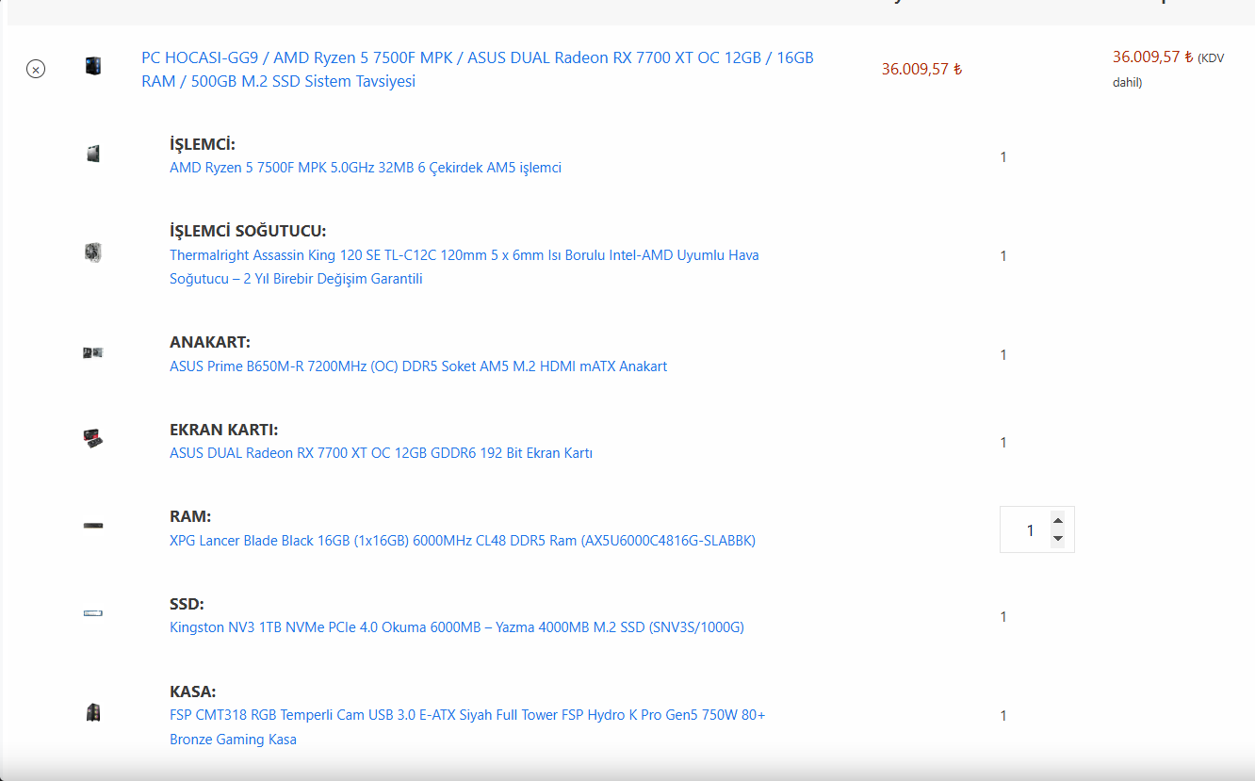The image size is (1255, 781).
Task: Click the Thermalright Assassin King cooler thumbnail
Action: [x=92, y=252]
